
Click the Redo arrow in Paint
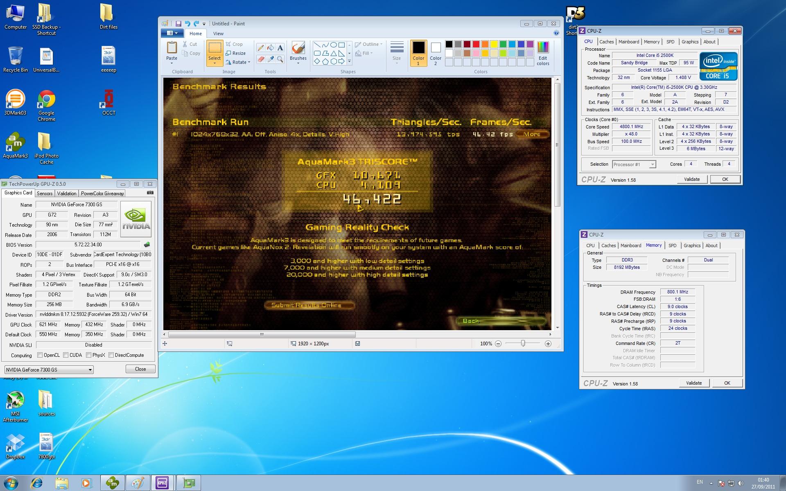click(196, 24)
